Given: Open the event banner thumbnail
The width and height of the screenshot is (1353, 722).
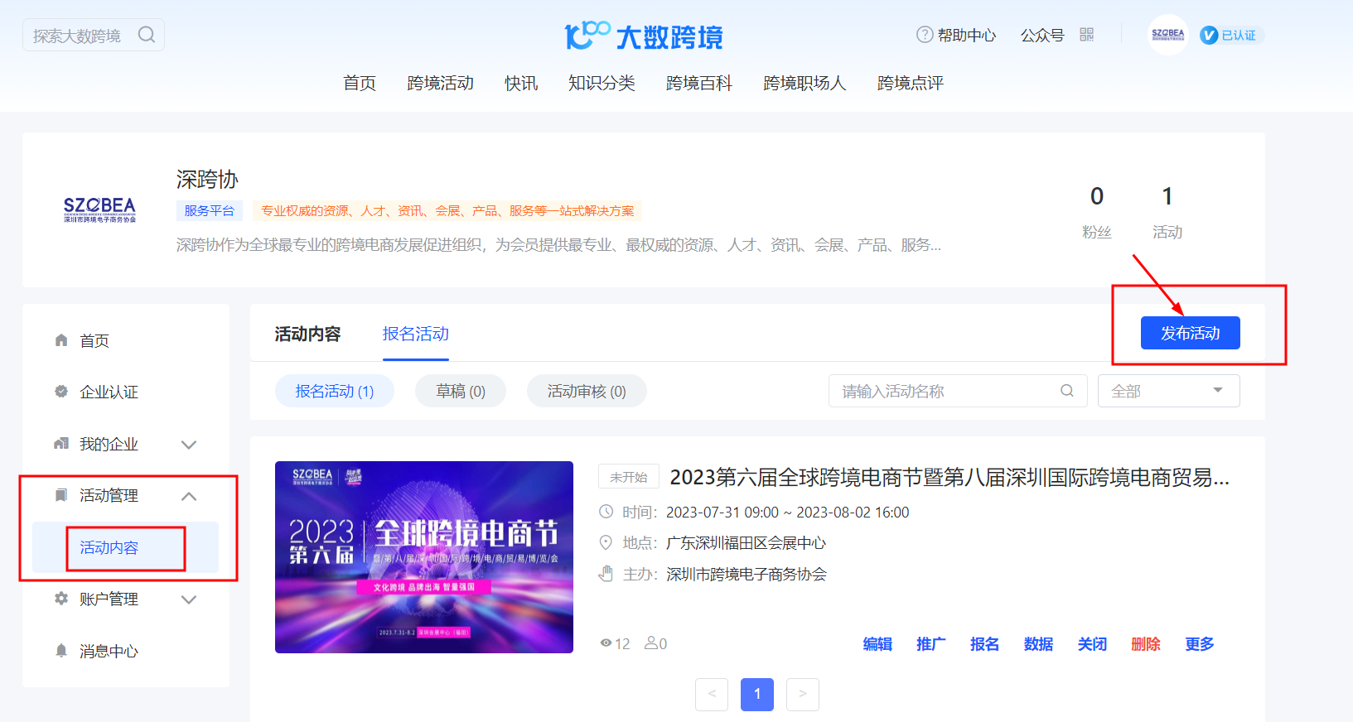Looking at the screenshot, I should coord(424,557).
